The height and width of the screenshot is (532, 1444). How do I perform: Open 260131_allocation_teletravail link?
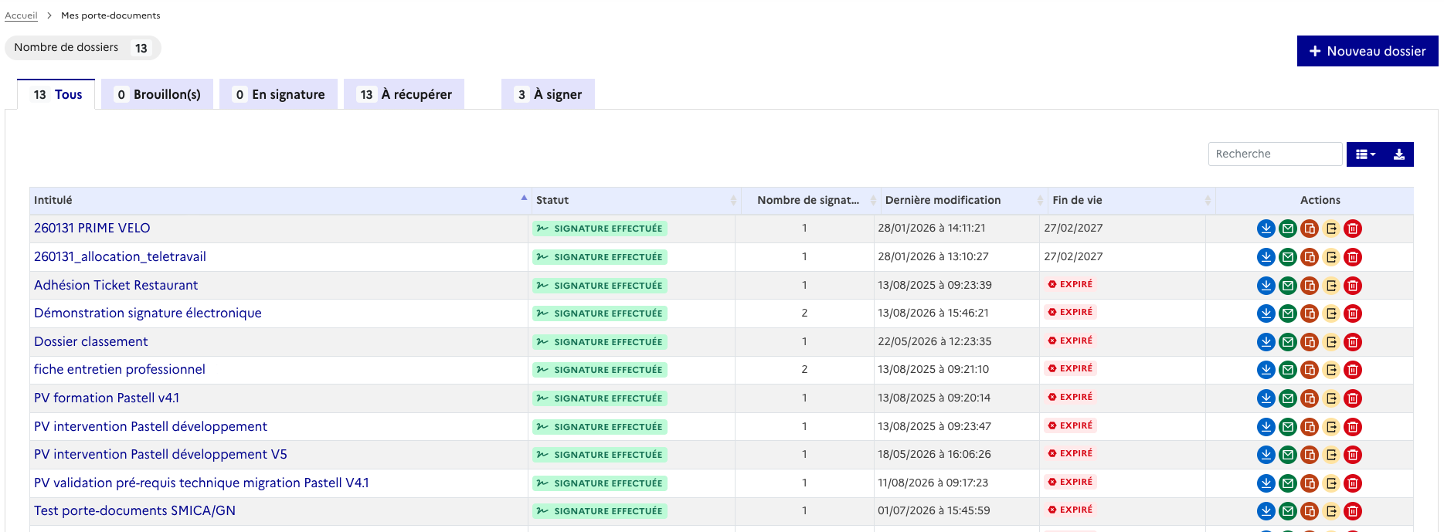120,256
